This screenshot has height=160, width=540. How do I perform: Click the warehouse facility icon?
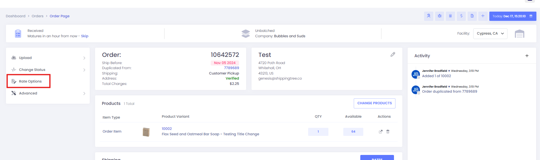click(x=519, y=34)
